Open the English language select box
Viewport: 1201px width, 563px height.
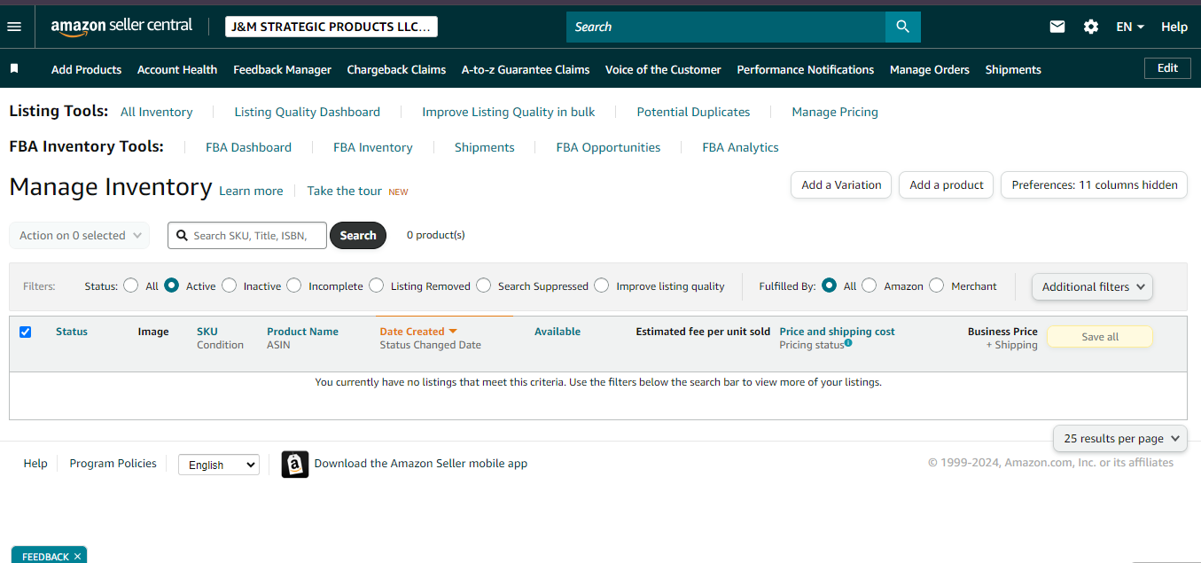[219, 465]
